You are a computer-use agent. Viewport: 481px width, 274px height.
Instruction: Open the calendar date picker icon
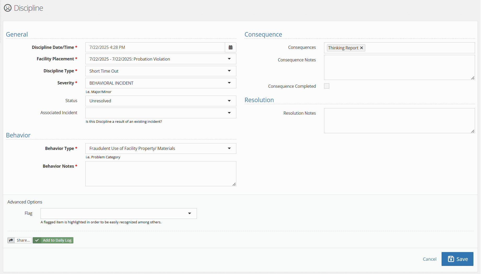pyautogui.click(x=231, y=48)
